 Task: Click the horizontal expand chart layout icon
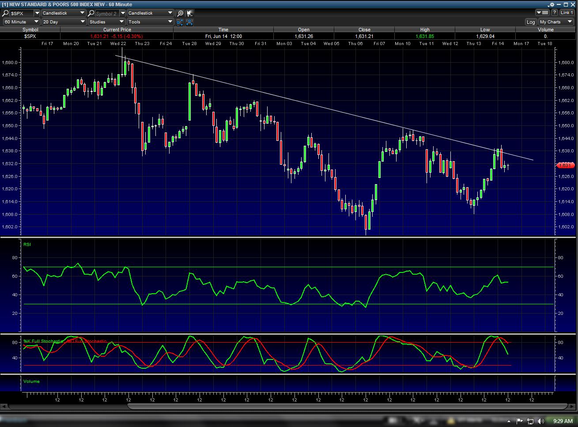(190, 22)
